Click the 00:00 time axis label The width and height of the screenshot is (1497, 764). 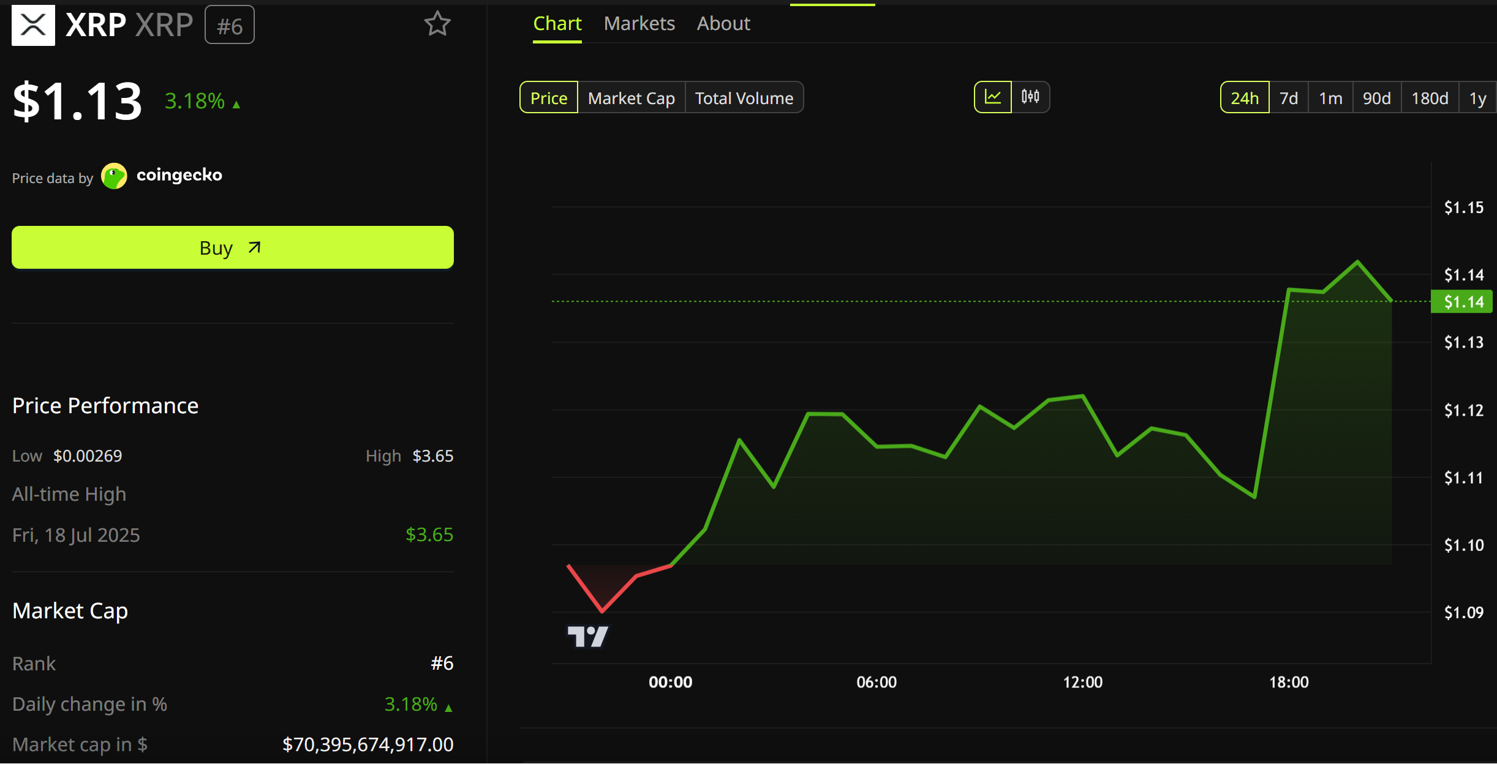point(671,682)
